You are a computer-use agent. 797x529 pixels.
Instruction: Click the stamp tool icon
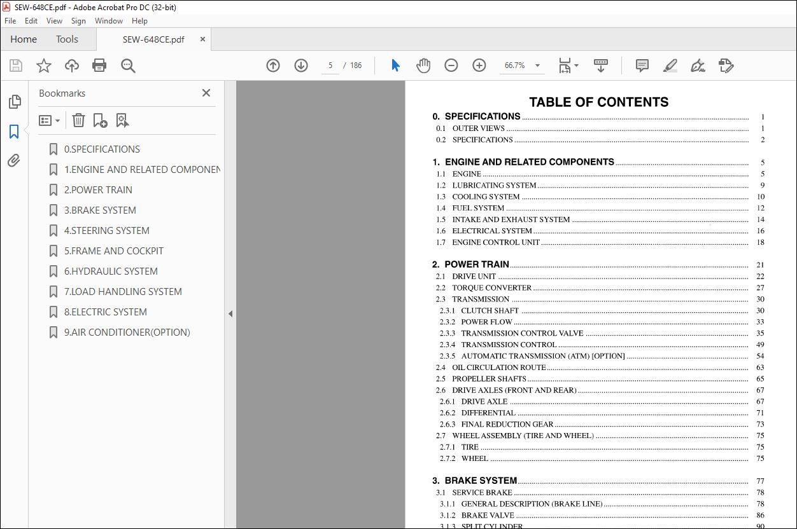pos(726,65)
